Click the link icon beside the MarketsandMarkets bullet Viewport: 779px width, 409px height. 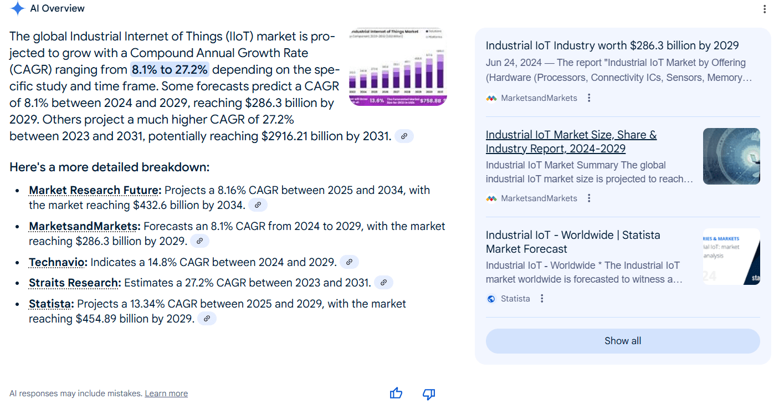[200, 241]
